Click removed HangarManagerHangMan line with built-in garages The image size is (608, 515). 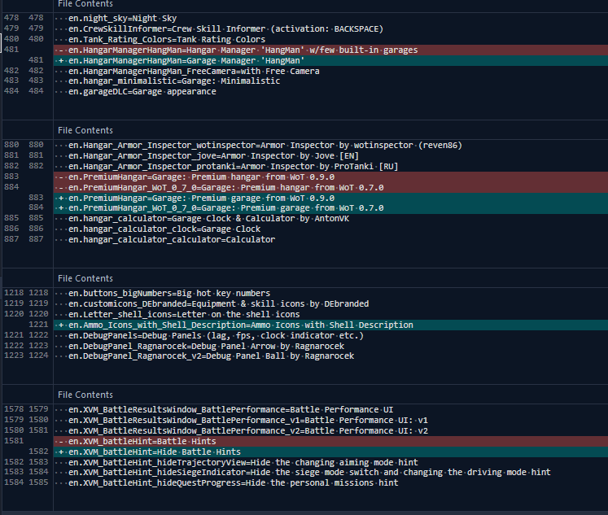pyautogui.click(x=330, y=50)
